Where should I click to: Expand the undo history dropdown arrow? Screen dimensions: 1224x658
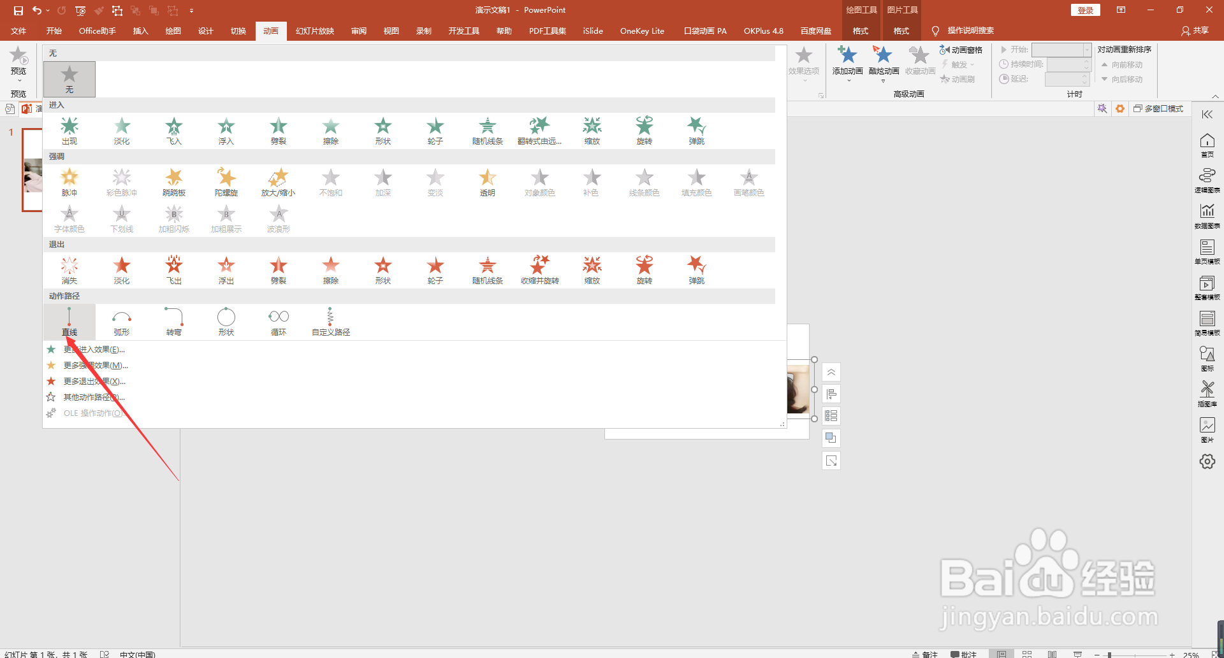pos(48,10)
